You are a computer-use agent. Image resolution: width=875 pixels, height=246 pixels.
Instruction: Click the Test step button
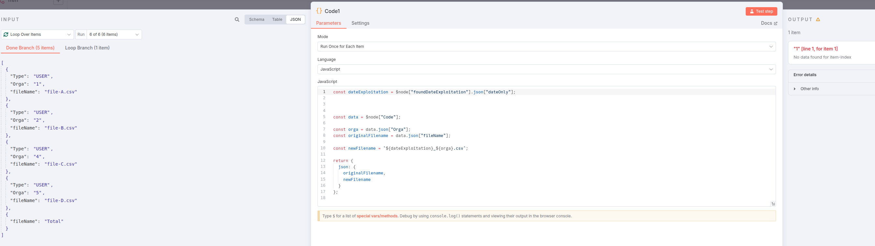point(761,11)
